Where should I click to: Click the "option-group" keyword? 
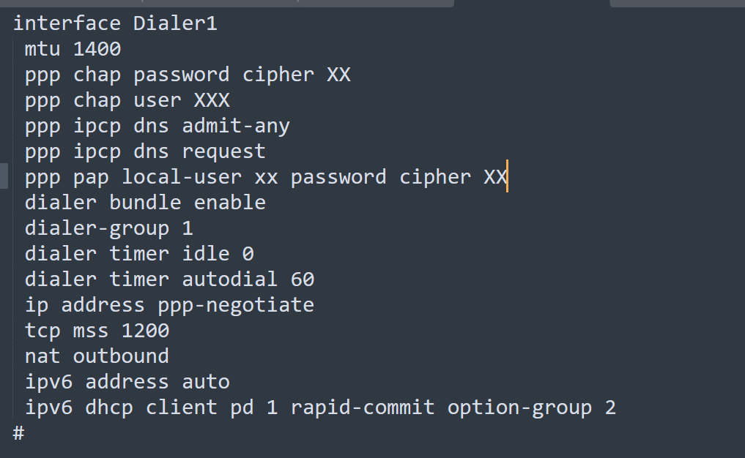coord(519,407)
